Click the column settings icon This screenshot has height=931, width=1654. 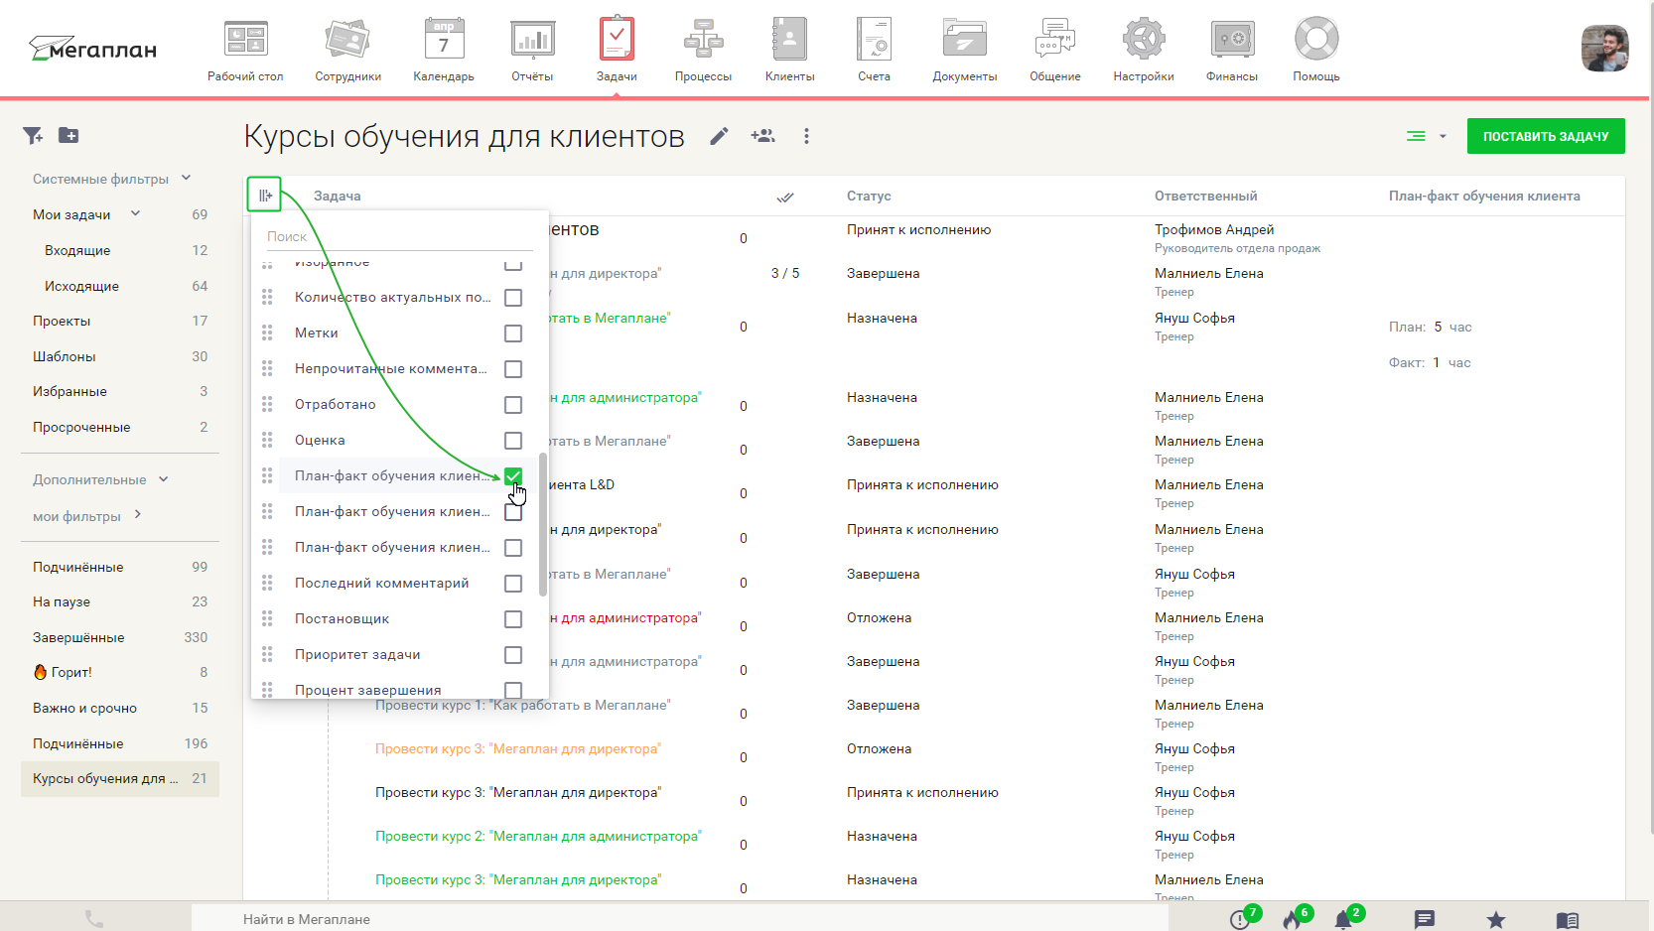(x=264, y=195)
